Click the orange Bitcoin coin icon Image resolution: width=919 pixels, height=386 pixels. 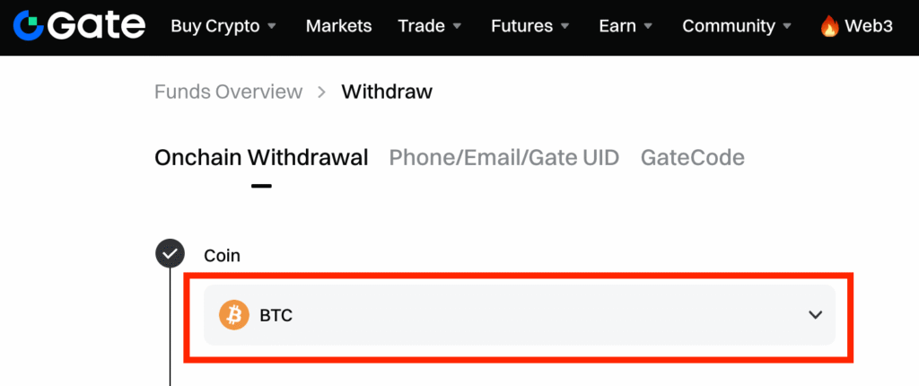pos(234,315)
